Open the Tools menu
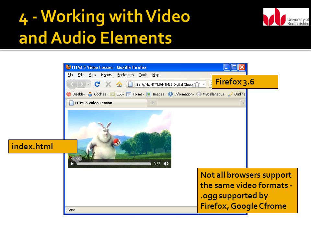311x233 pixels. pyautogui.click(x=143, y=75)
